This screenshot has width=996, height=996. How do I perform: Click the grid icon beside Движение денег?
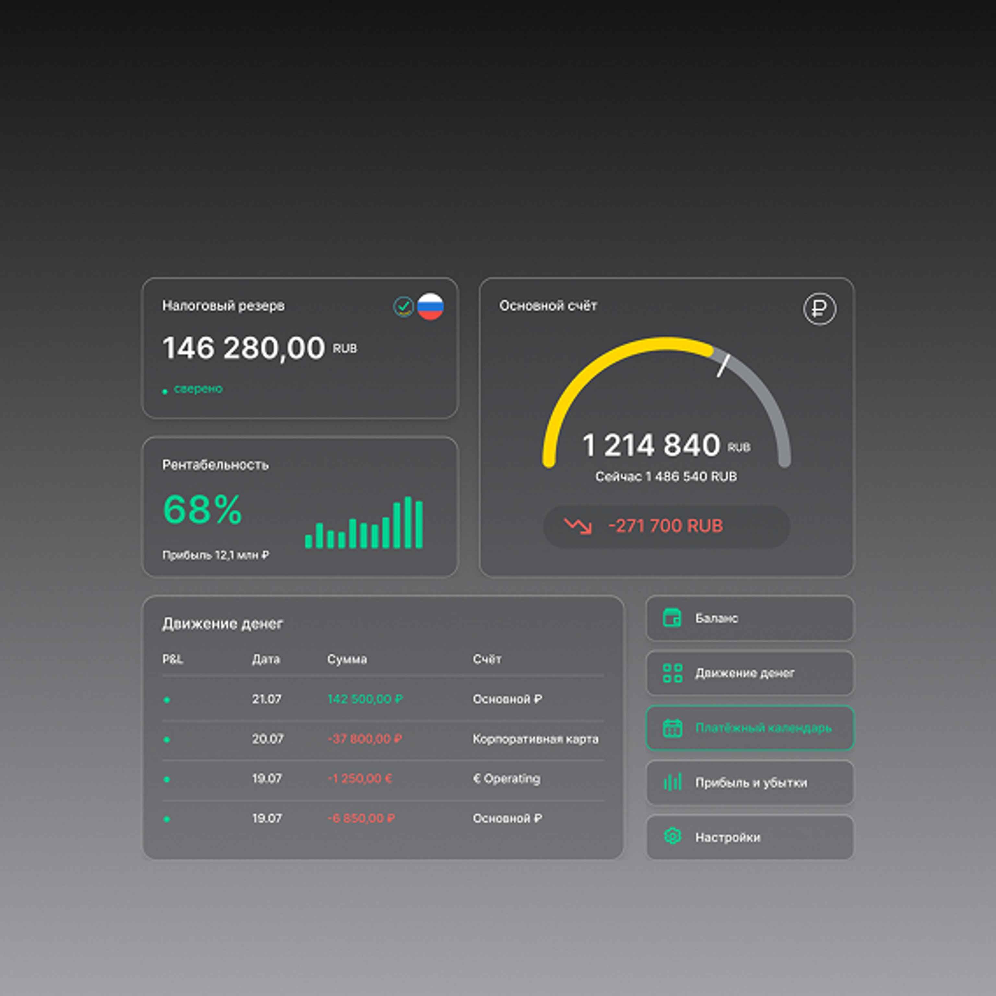click(x=672, y=673)
